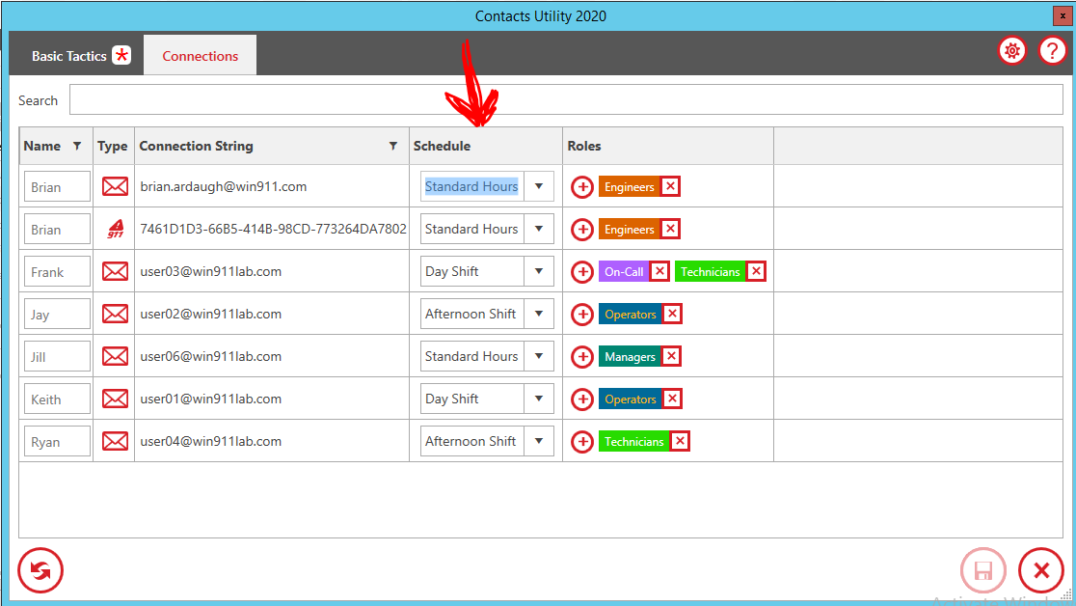Open the Schedule dropdown for Frank
Screen dimensions: 1076x606
tap(539, 272)
